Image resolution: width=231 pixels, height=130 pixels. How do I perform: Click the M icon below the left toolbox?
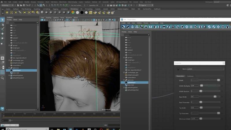pos(2,109)
